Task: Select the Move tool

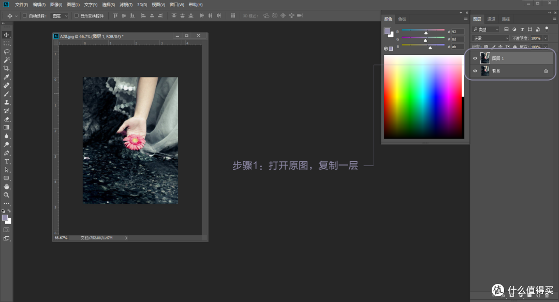Action: pos(7,35)
